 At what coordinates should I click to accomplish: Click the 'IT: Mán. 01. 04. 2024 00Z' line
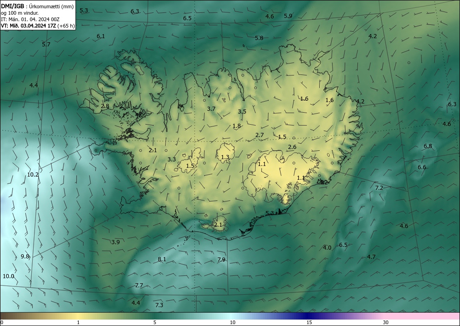(30, 19)
